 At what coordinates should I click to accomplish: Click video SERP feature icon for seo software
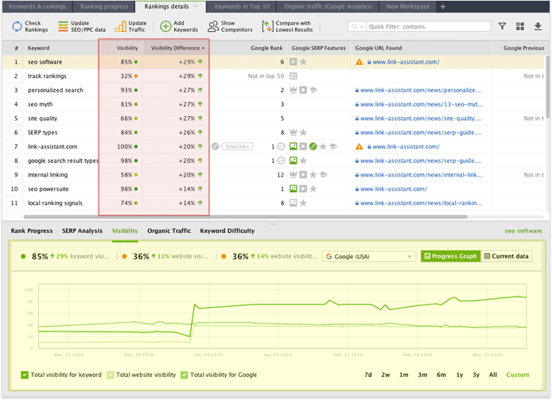(x=293, y=62)
